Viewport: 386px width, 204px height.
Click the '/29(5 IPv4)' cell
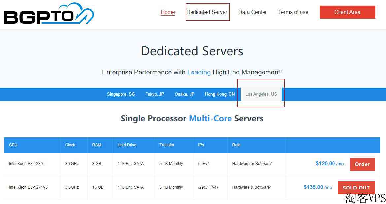tap(208, 187)
